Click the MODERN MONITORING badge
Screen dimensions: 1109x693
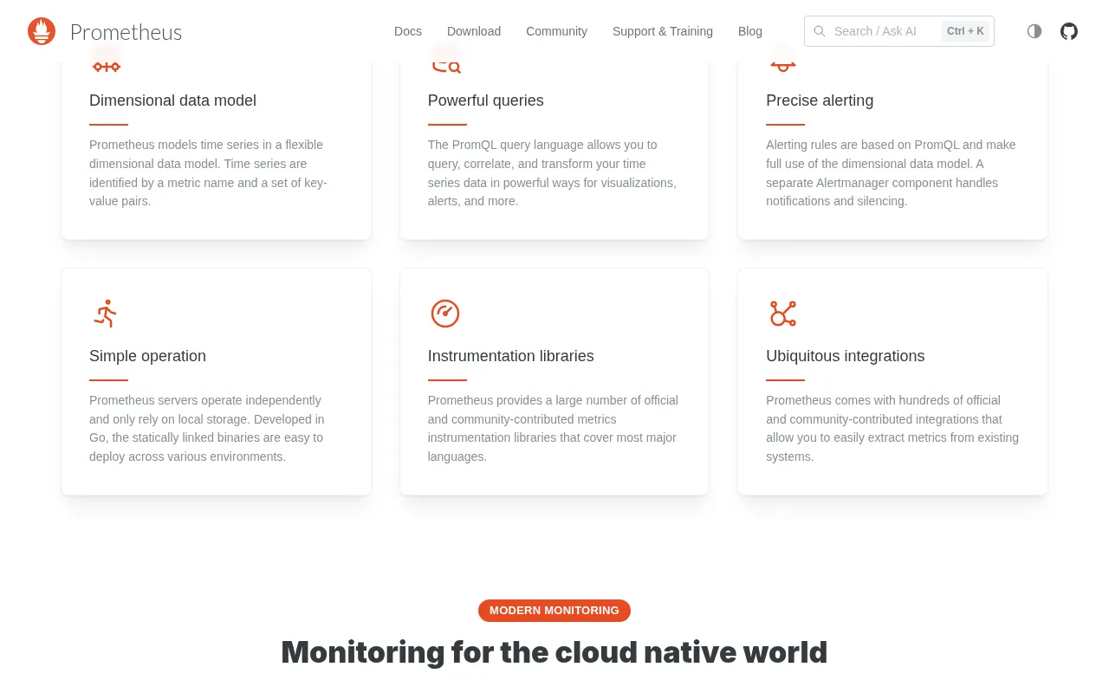554,611
